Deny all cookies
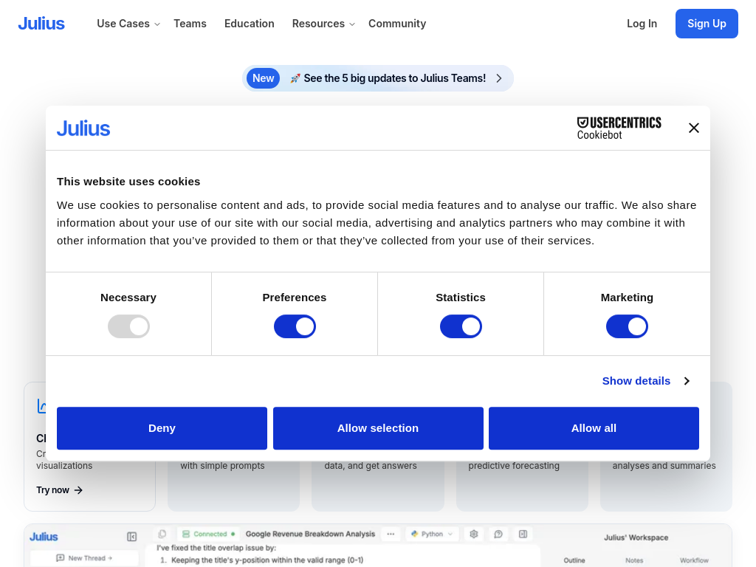Image resolution: width=756 pixels, height=567 pixels. 162,428
